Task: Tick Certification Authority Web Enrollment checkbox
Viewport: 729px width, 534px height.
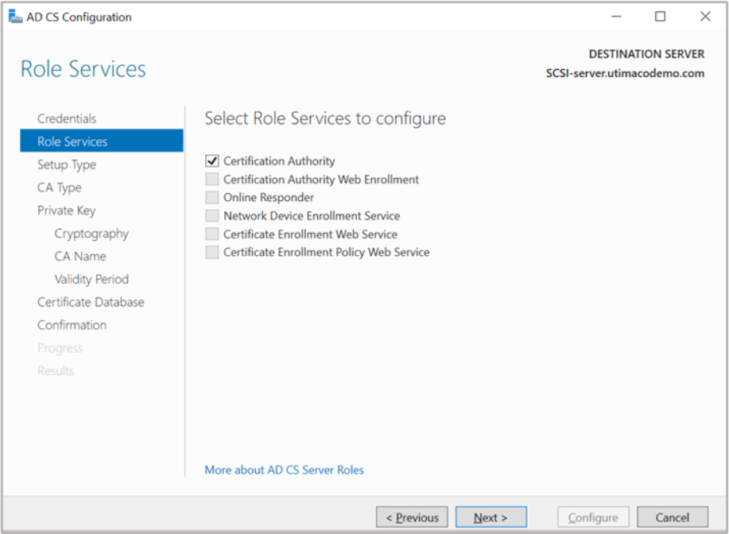Action: coord(211,180)
